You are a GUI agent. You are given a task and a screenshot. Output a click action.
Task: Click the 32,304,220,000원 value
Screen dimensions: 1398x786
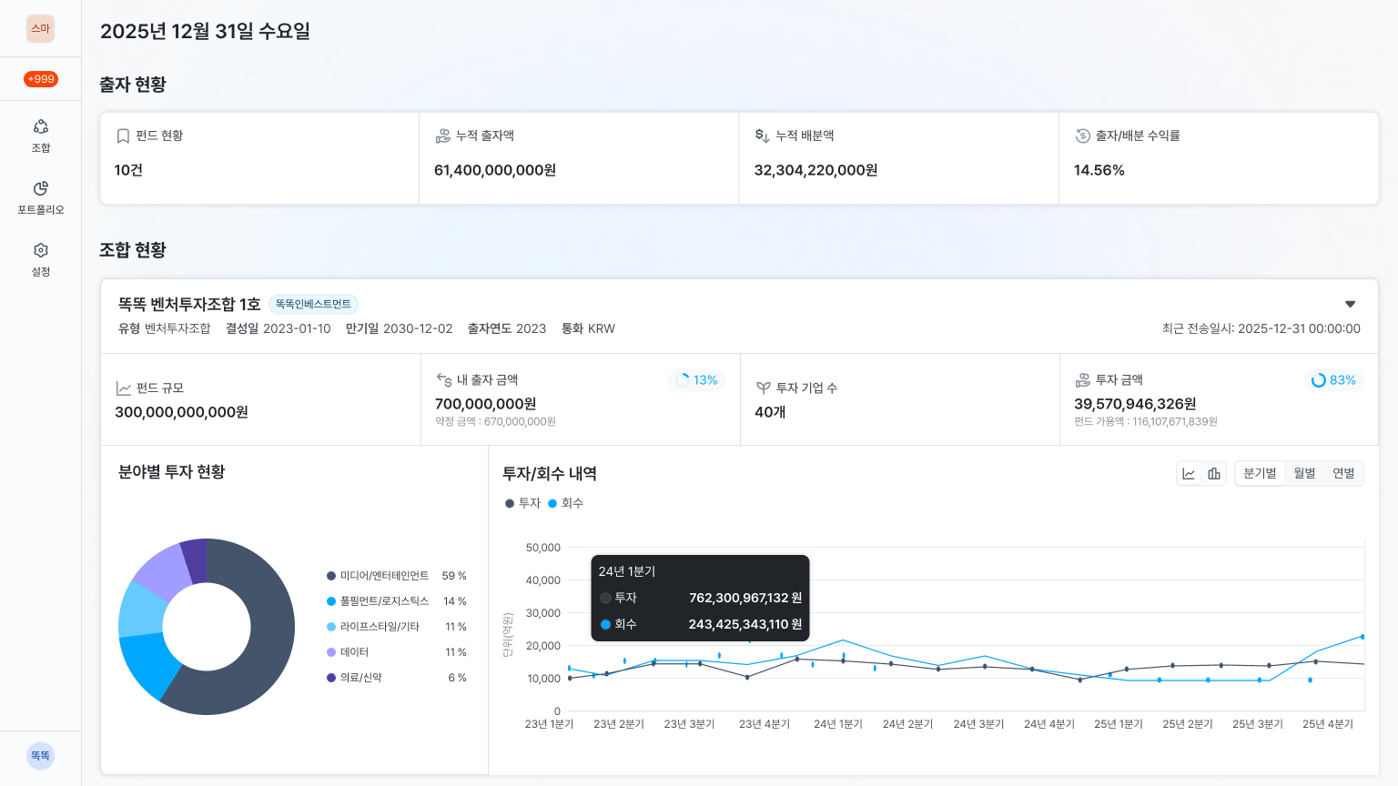(x=816, y=170)
